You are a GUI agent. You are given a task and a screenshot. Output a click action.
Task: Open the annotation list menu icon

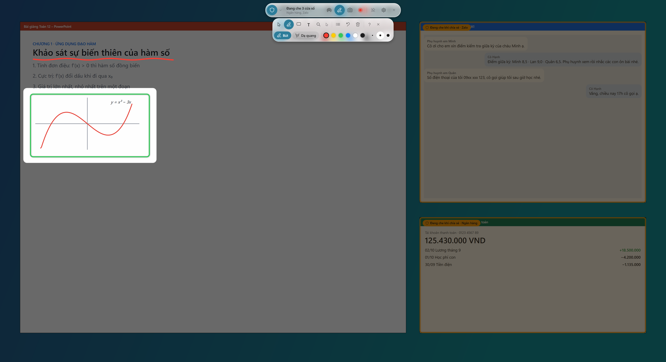coord(338,24)
